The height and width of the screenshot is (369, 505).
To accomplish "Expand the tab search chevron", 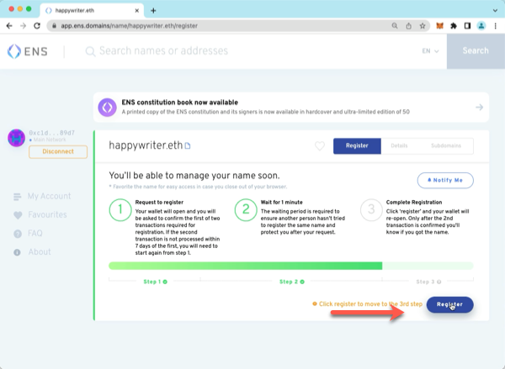I will click(x=495, y=11).
